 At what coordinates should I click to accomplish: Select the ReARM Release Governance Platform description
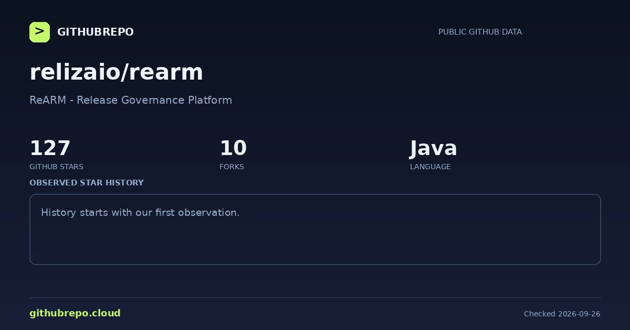131,100
